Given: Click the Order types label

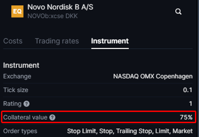Looking at the screenshot, I should tap(20, 131).
